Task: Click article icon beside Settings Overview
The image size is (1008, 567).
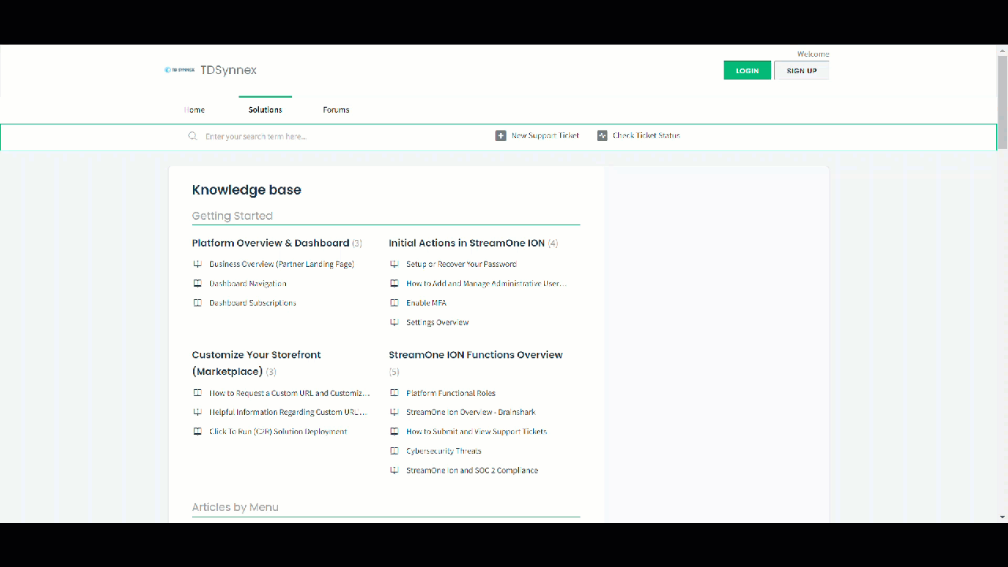Action: click(395, 322)
